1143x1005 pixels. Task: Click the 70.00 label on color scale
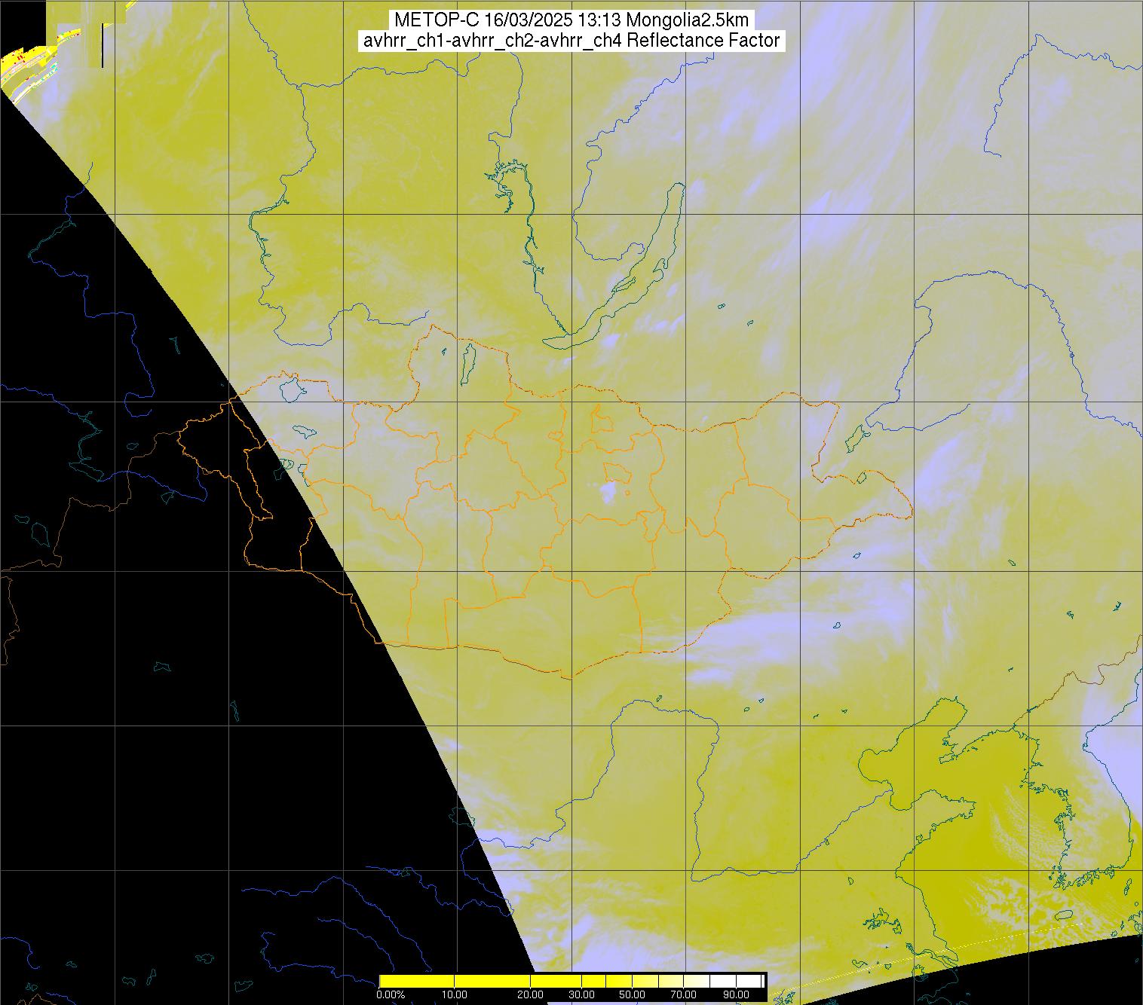coord(685,994)
